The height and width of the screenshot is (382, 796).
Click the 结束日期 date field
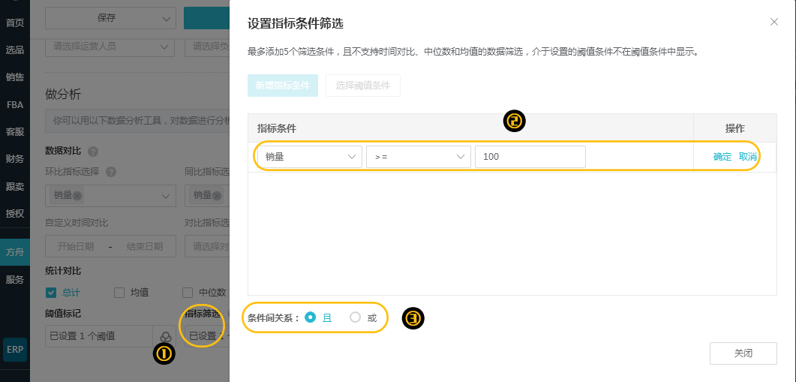[145, 246]
